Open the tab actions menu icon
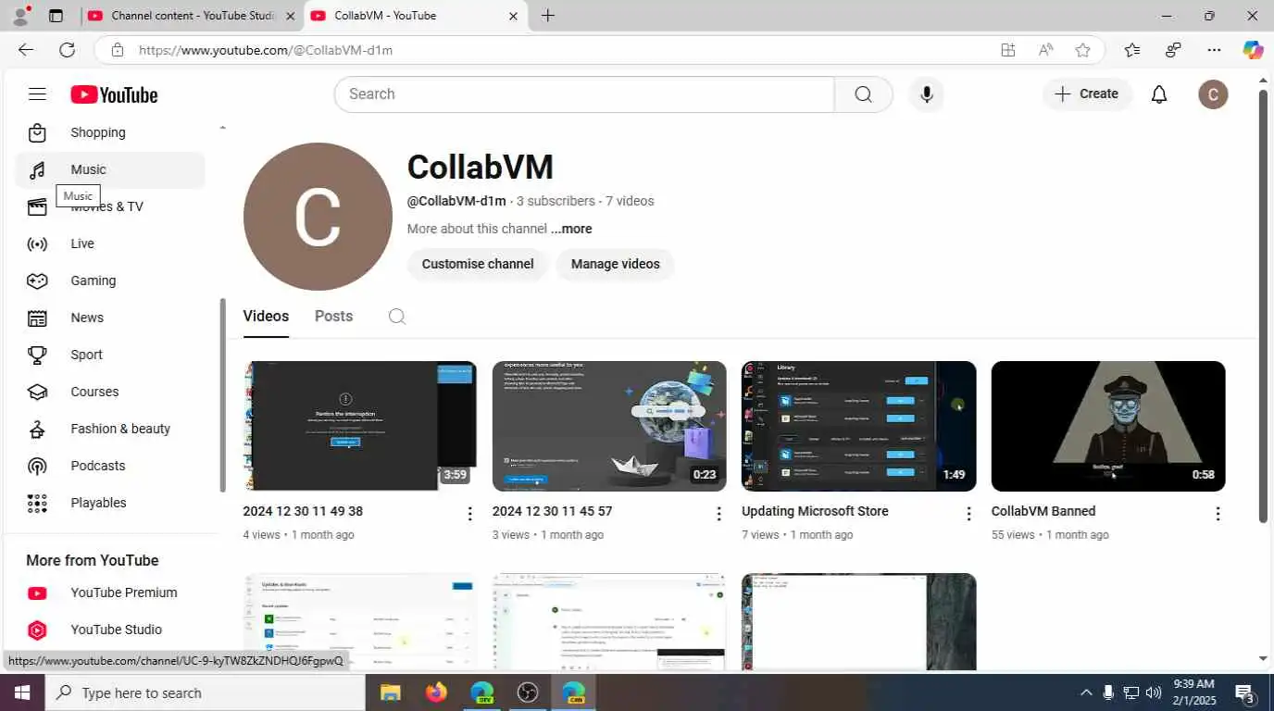Screen dimensions: 1274x711 point(56,16)
